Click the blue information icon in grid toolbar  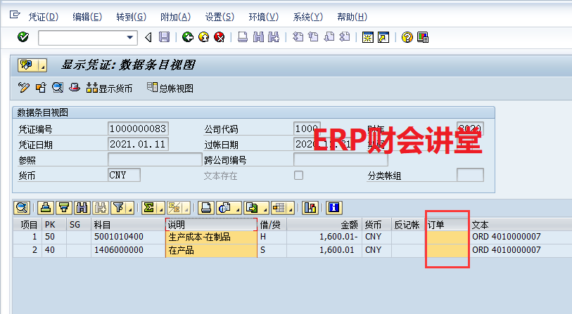(x=333, y=207)
